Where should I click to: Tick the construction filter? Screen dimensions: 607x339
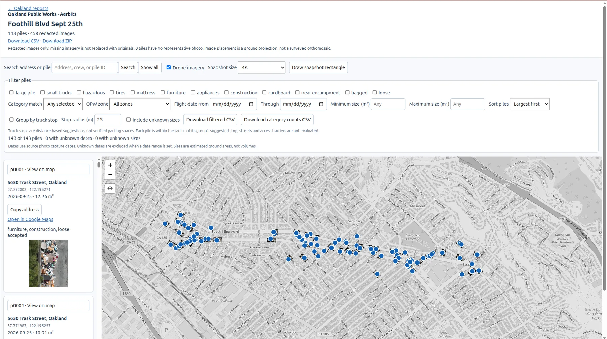[226, 92]
